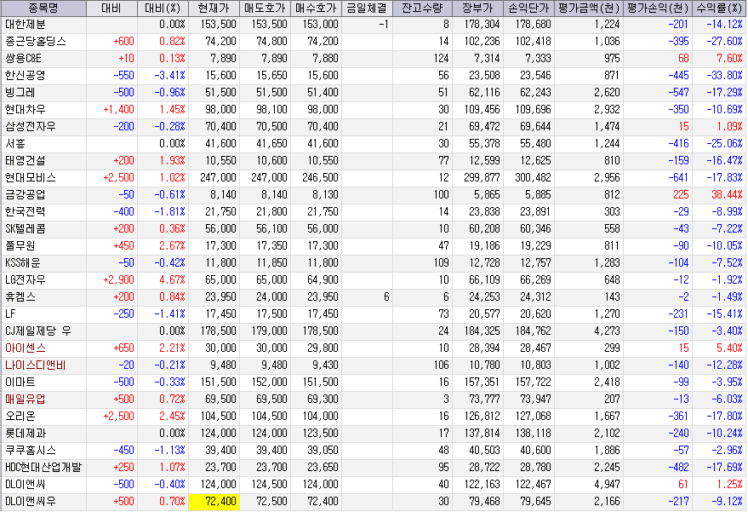Viewport: 748px width, 512px height.
Task: Click 대한제분 today's executed value -1
Action: [x=384, y=25]
